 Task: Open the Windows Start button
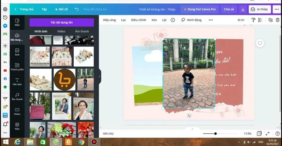coord(6,142)
